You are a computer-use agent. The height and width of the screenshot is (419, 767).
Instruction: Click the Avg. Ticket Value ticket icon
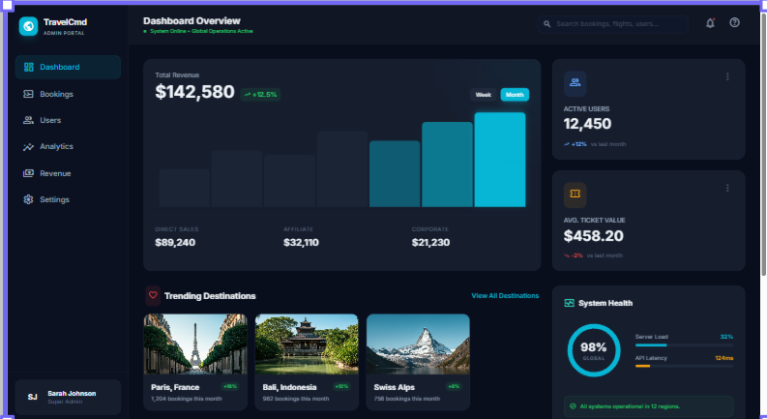(575, 195)
